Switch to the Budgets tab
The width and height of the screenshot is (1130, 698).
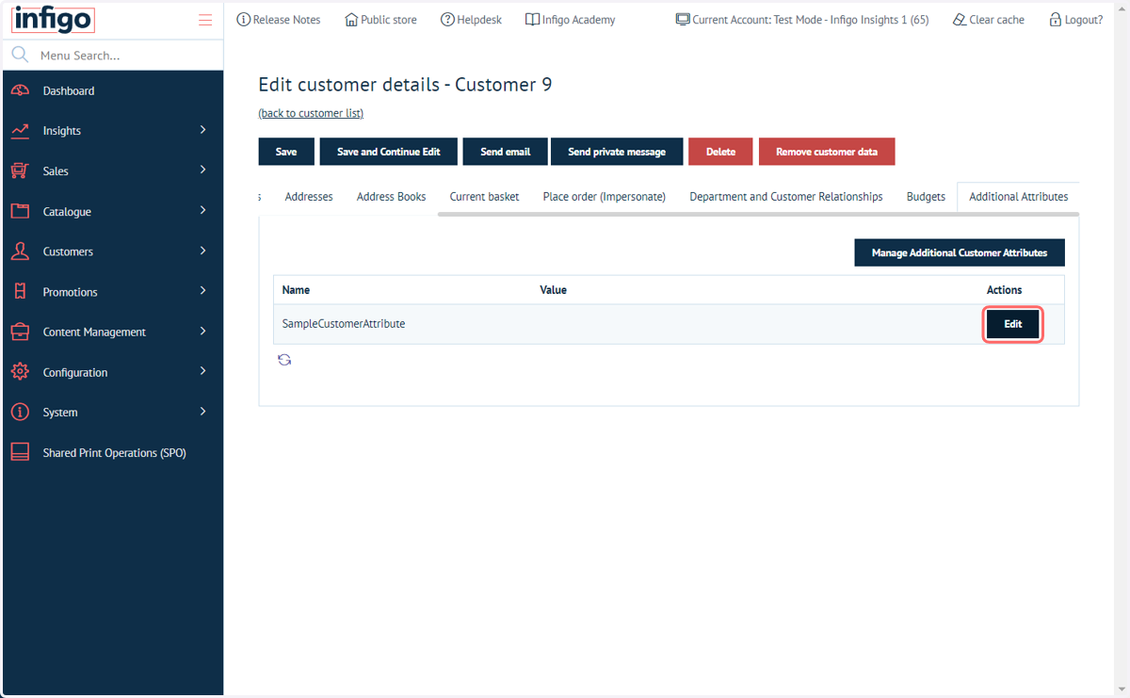click(x=926, y=197)
